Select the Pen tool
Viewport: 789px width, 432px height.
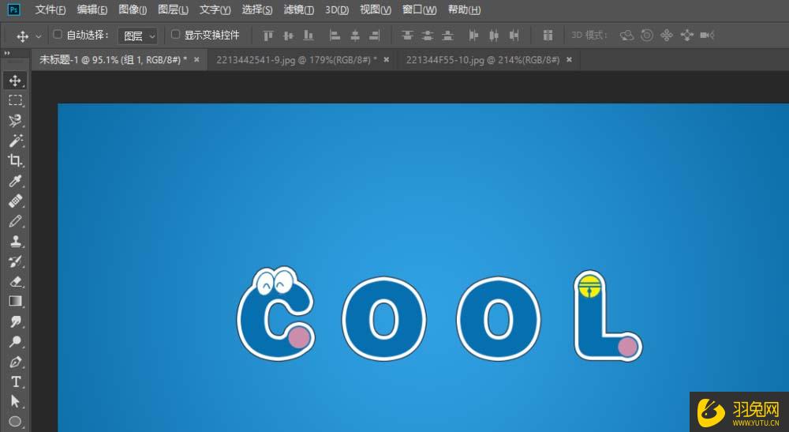pyautogui.click(x=15, y=362)
